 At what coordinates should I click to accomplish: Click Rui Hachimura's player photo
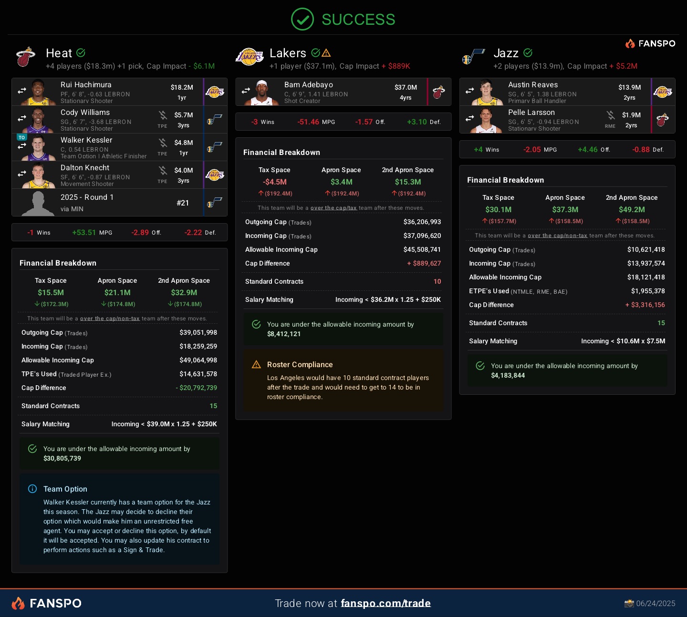pos(38,92)
